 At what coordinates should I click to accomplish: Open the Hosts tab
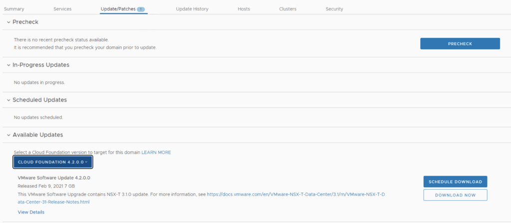pyautogui.click(x=244, y=9)
